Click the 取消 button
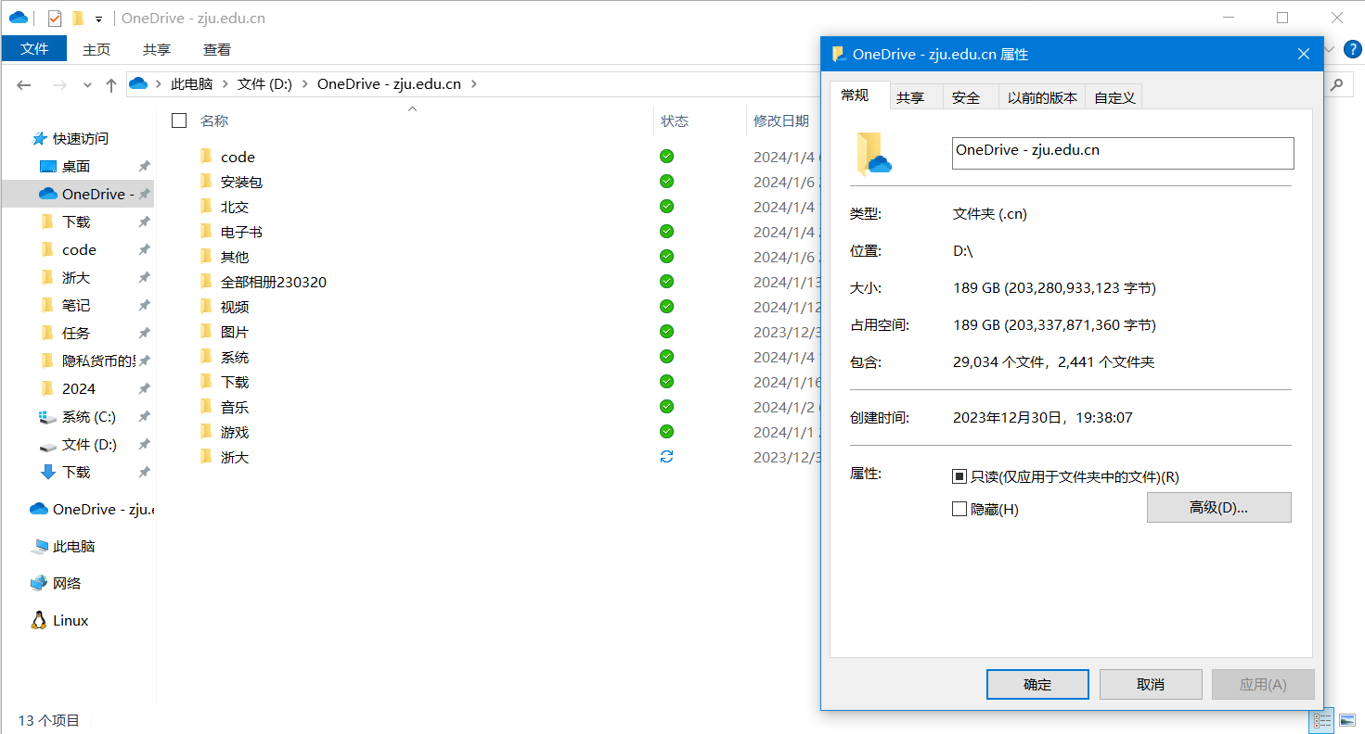This screenshot has width=1365, height=734. [x=1151, y=685]
